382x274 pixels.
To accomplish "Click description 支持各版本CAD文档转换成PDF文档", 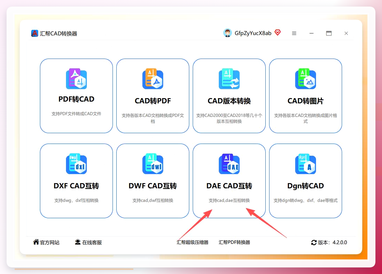I will [153, 118].
